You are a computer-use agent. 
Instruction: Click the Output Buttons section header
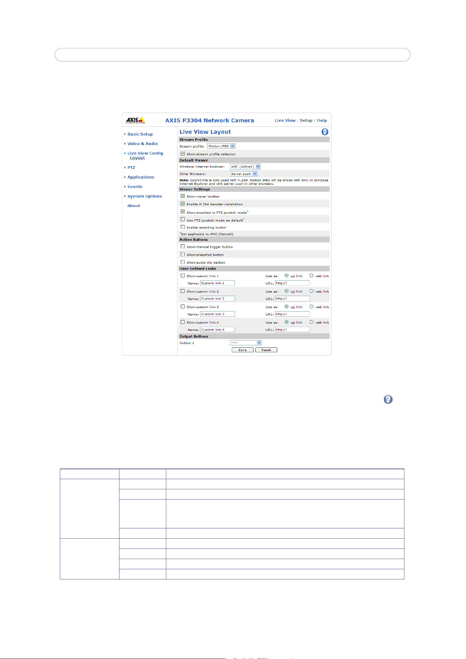coord(254,337)
